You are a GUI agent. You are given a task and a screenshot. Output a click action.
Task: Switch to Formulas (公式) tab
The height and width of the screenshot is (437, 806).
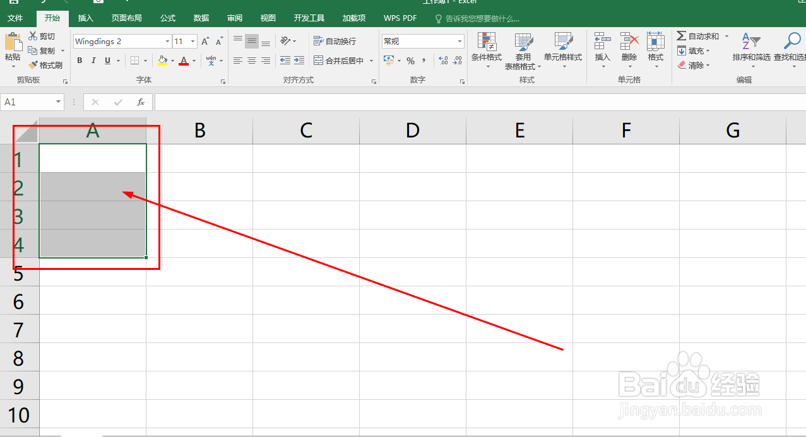[x=168, y=18]
